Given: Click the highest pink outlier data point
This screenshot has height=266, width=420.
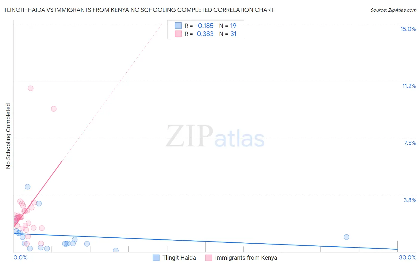Looking at the screenshot, I should point(30,88).
